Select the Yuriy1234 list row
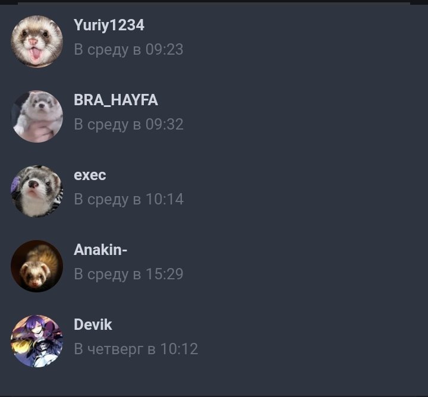 pyautogui.click(x=214, y=42)
